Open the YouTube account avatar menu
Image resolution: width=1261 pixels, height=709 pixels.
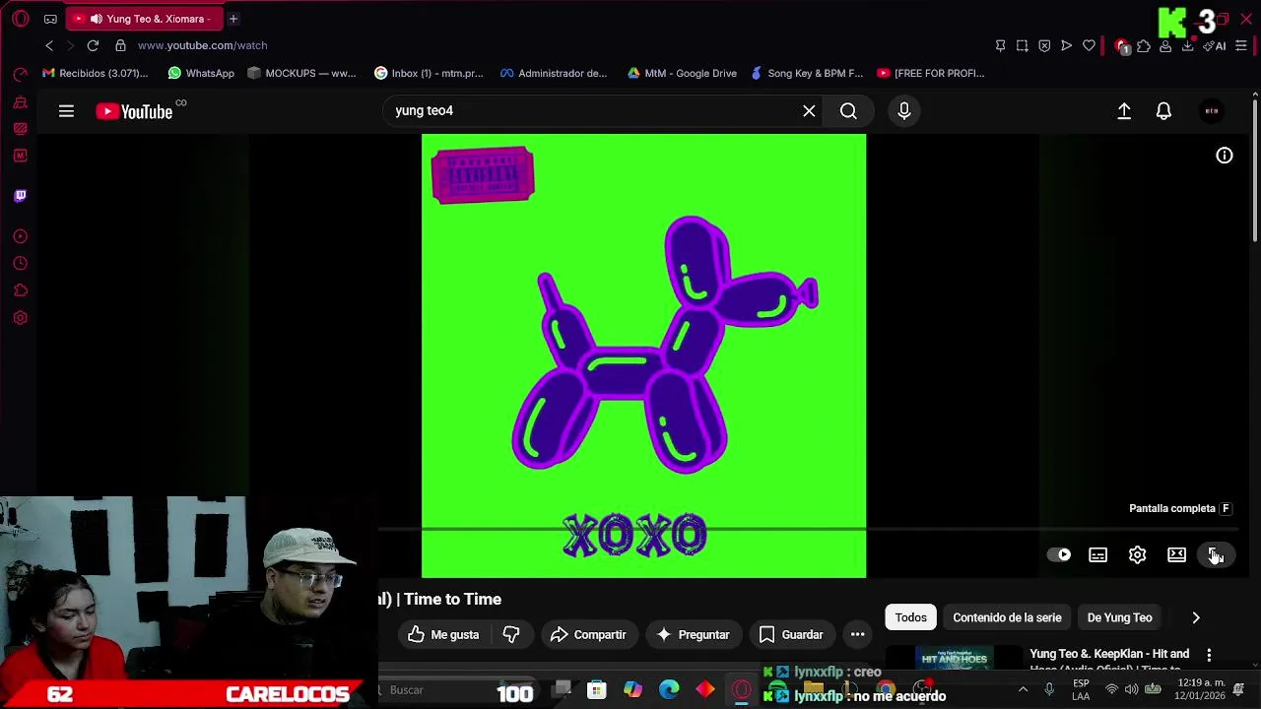point(1212,111)
